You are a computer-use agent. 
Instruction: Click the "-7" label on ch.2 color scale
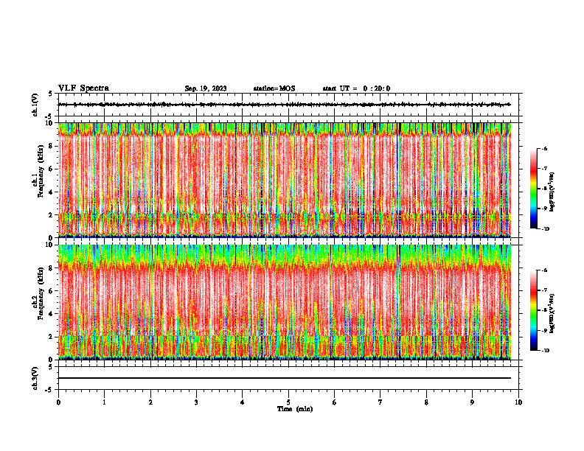click(544, 290)
